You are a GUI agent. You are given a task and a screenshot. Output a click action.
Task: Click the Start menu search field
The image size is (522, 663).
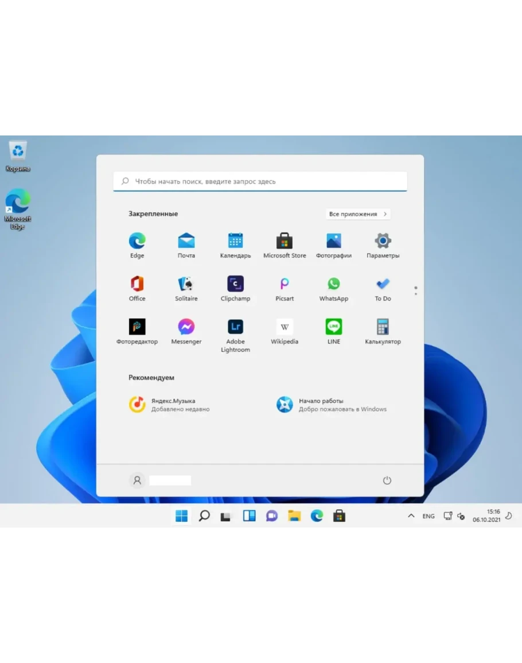point(260,181)
